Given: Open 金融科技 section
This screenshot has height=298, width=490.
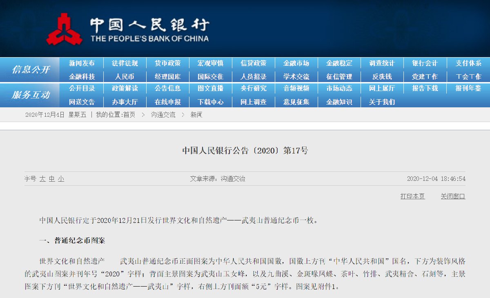Looking at the screenshot, I should click(82, 77).
